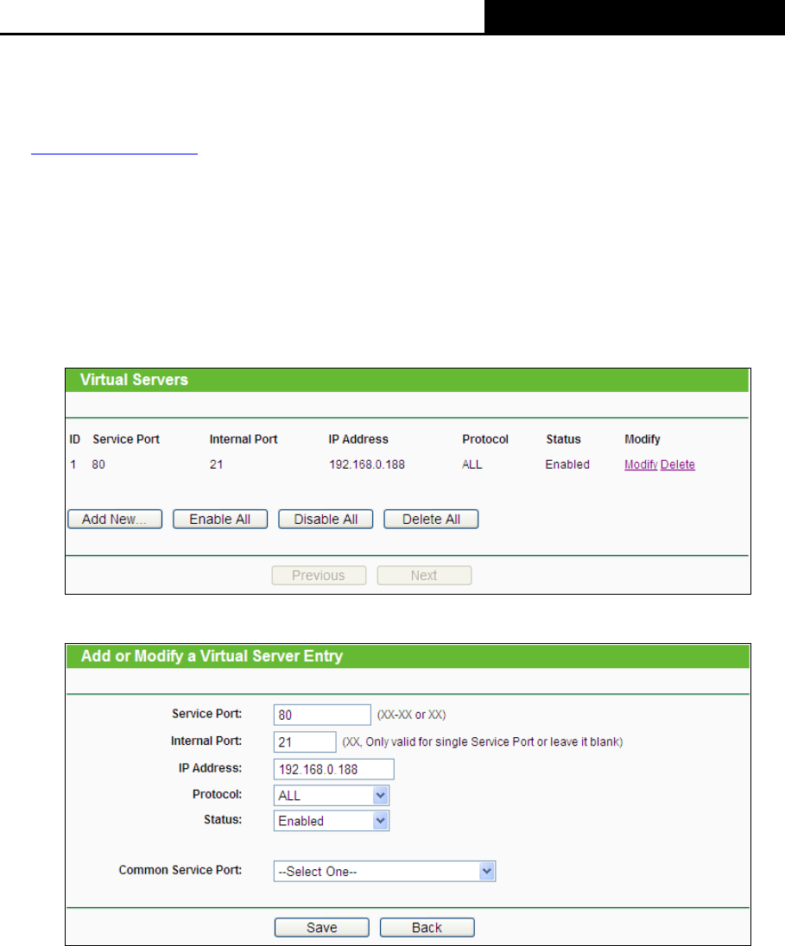The width and height of the screenshot is (785, 946).
Task: Click the Common Service Port: label
Action: coord(180,870)
